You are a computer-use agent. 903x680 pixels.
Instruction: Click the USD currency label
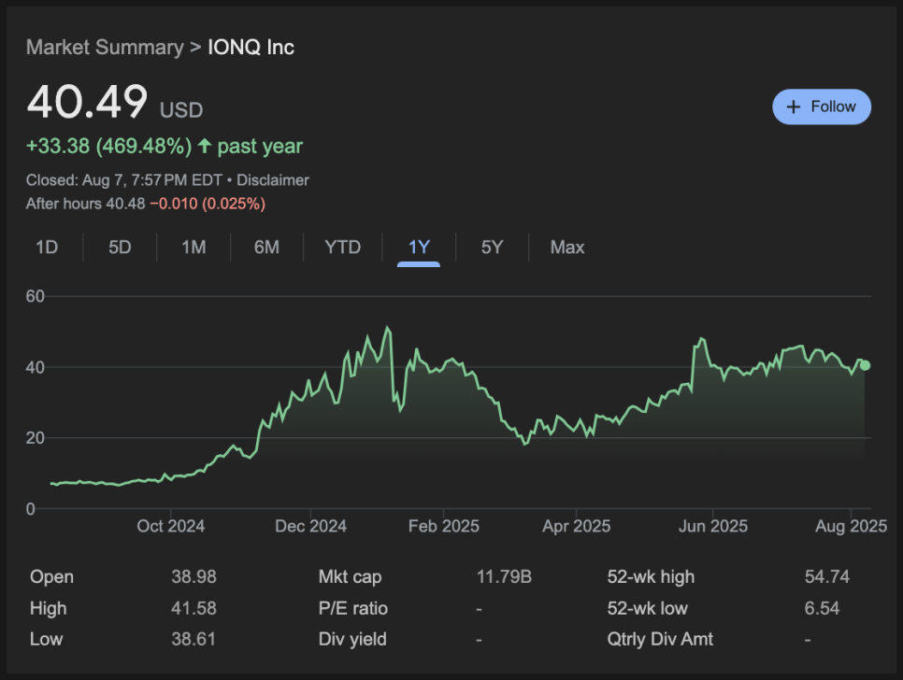pos(180,110)
